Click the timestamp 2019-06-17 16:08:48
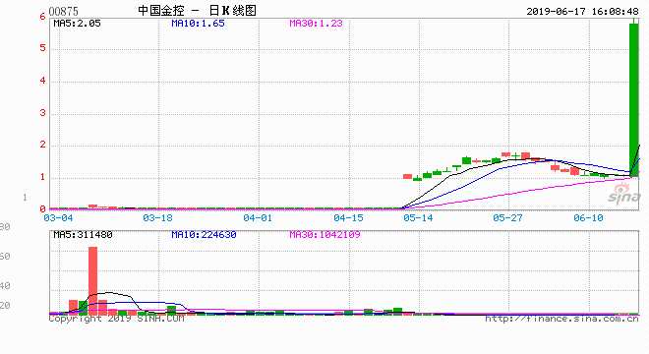Screen dimensions: 649x354 (582, 11)
